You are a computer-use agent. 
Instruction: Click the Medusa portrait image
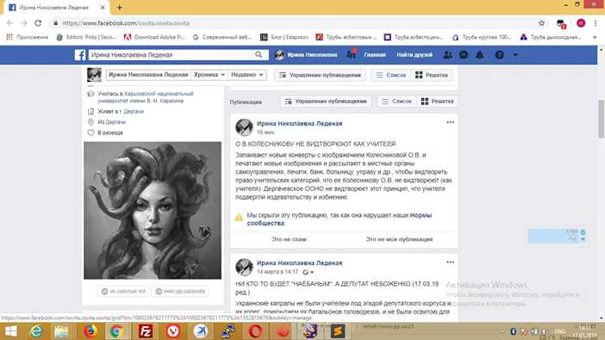tap(153, 210)
